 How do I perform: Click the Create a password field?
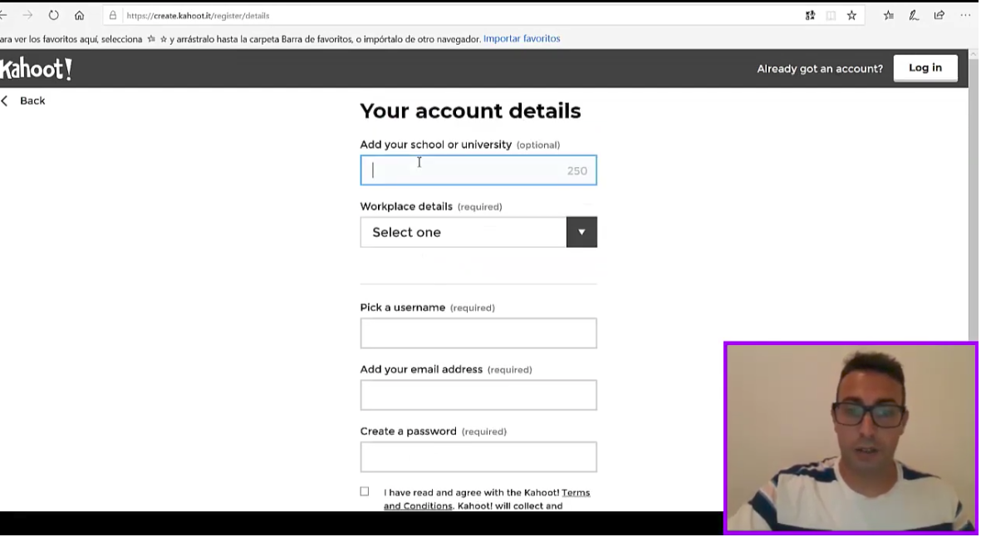(x=478, y=456)
